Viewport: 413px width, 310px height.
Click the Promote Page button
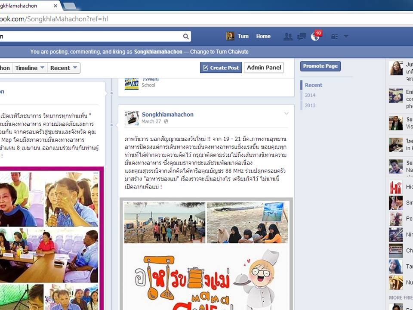(x=320, y=66)
